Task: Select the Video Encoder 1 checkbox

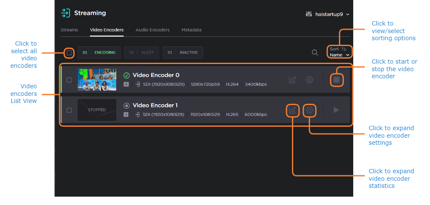Action: [69, 110]
